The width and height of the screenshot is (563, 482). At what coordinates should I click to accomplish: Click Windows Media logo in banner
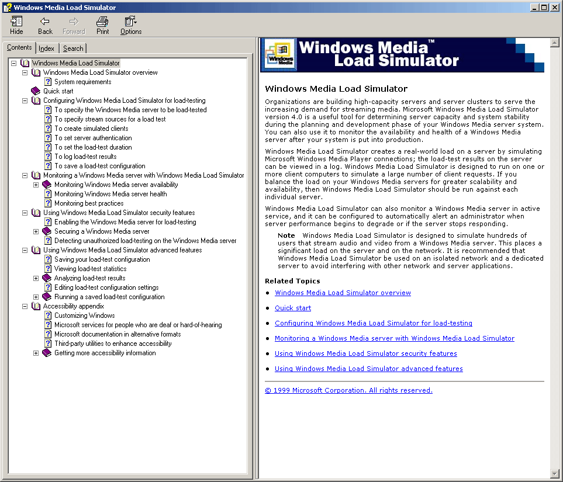[280, 55]
